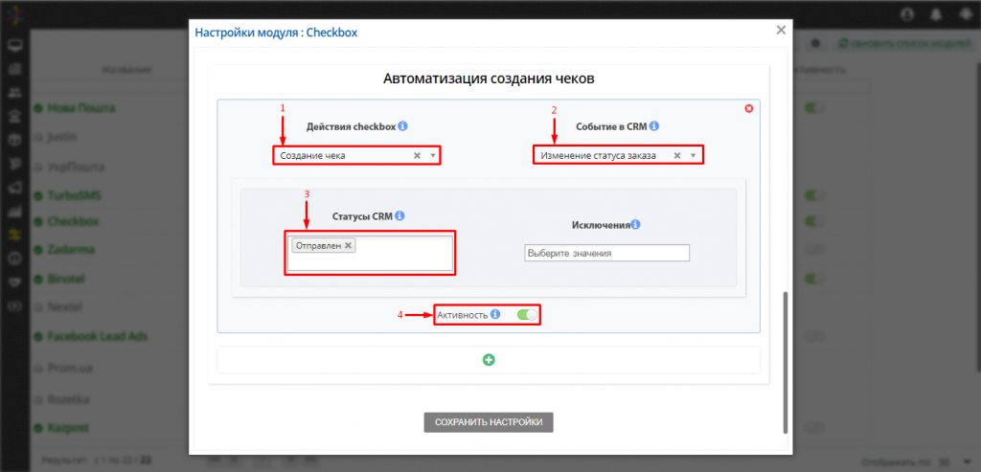Toggle the Активность switch in the rule
Viewport: 981px width, 472px height.
528,314
